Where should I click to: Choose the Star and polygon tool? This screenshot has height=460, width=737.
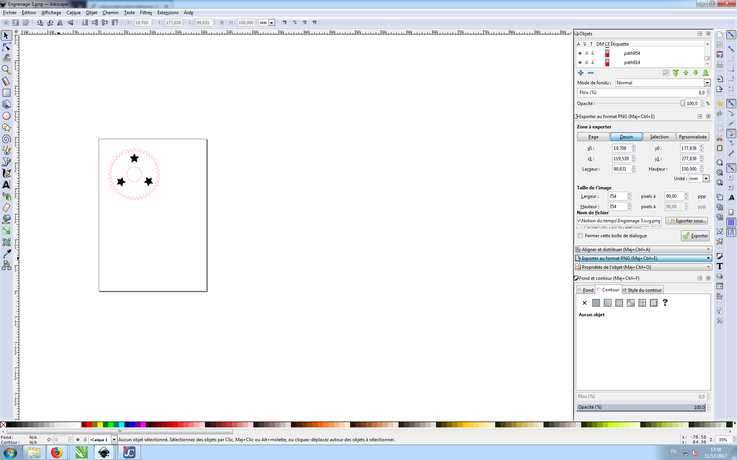point(7,127)
